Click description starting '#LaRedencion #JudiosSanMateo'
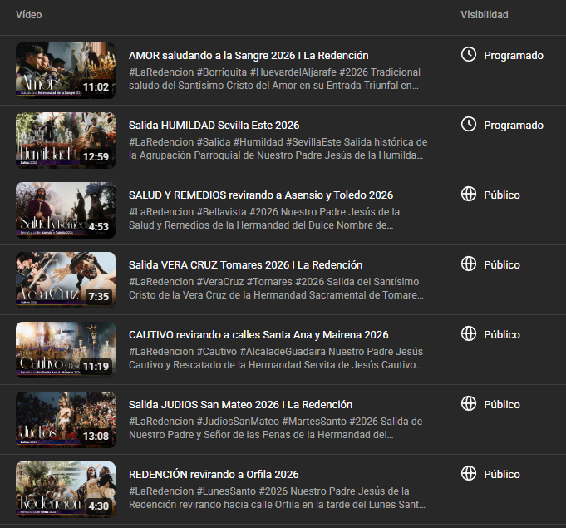 click(275, 428)
